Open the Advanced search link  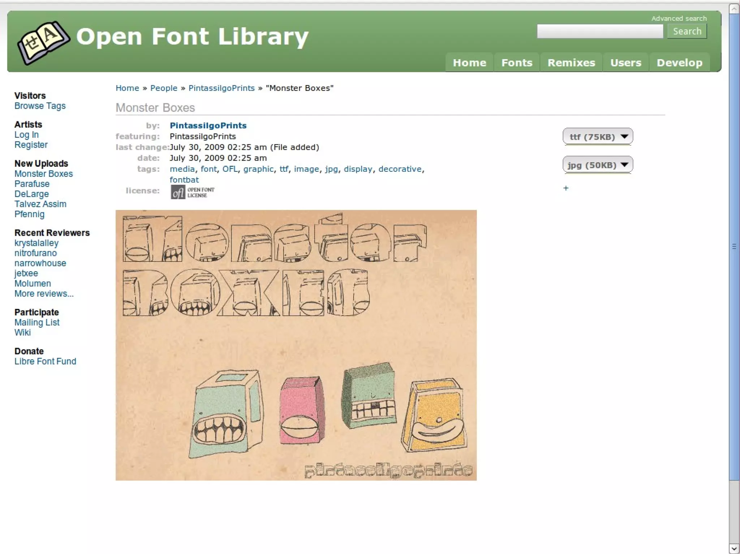pyautogui.click(x=679, y=18)
